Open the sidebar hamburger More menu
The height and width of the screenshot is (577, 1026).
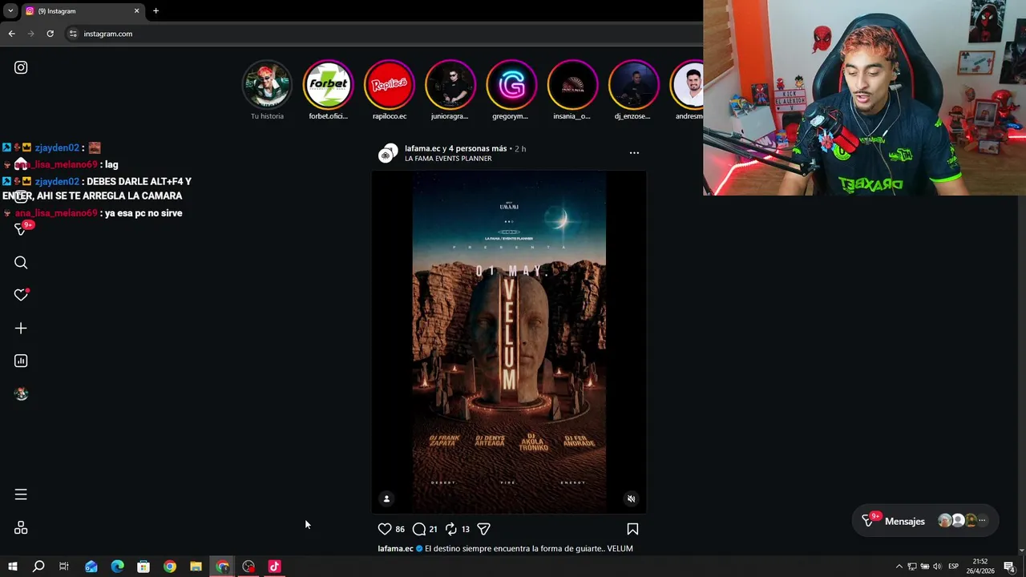click(21, 494)
